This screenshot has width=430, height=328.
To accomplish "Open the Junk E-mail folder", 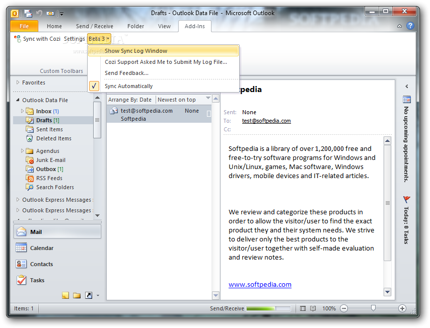I will pos(51,160).
